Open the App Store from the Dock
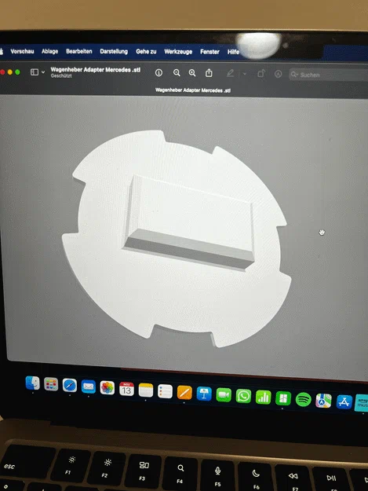This screenshot has width=368, height=491. click(344, 402)
